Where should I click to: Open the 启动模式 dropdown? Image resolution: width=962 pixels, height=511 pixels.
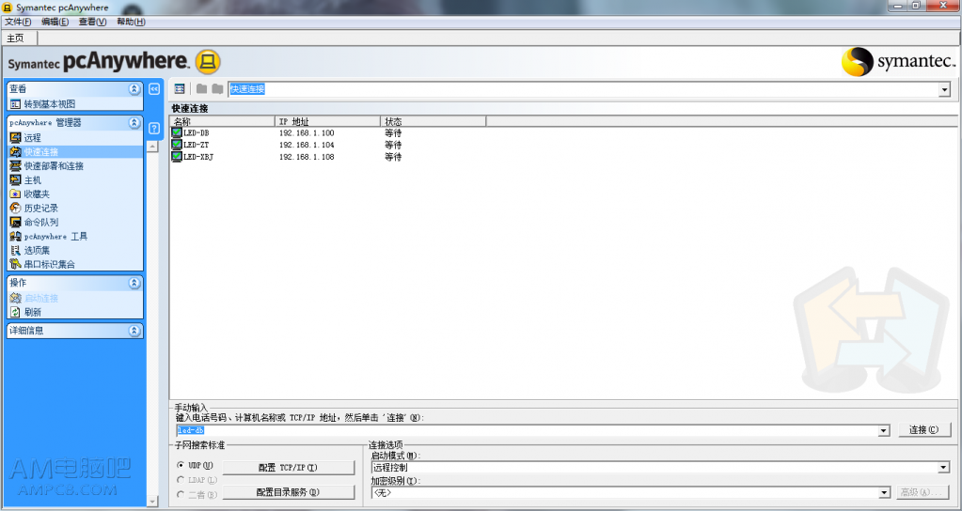943,468
